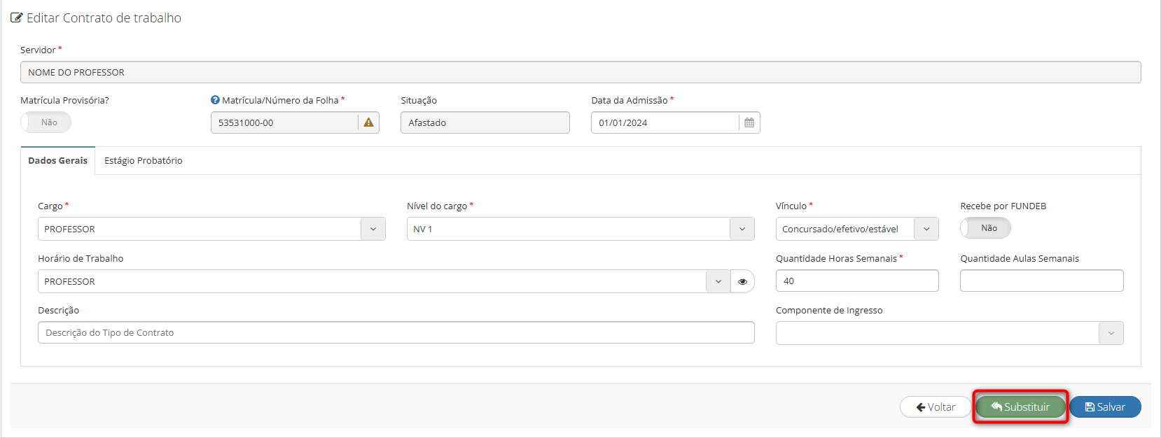Switch to Estágio Probatório tab

(x=143, y=161)
